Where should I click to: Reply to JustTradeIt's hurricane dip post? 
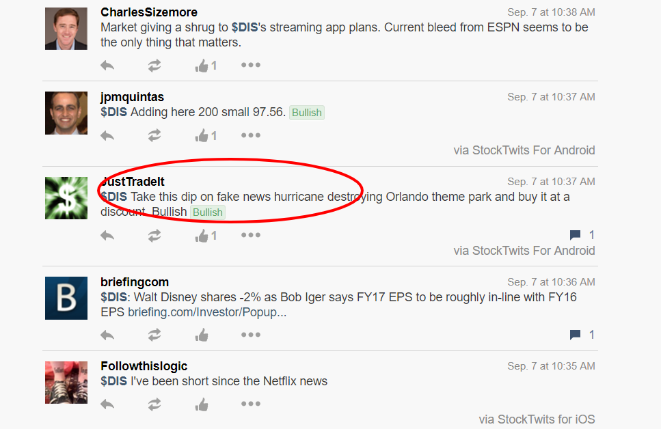tap(107, 236)
